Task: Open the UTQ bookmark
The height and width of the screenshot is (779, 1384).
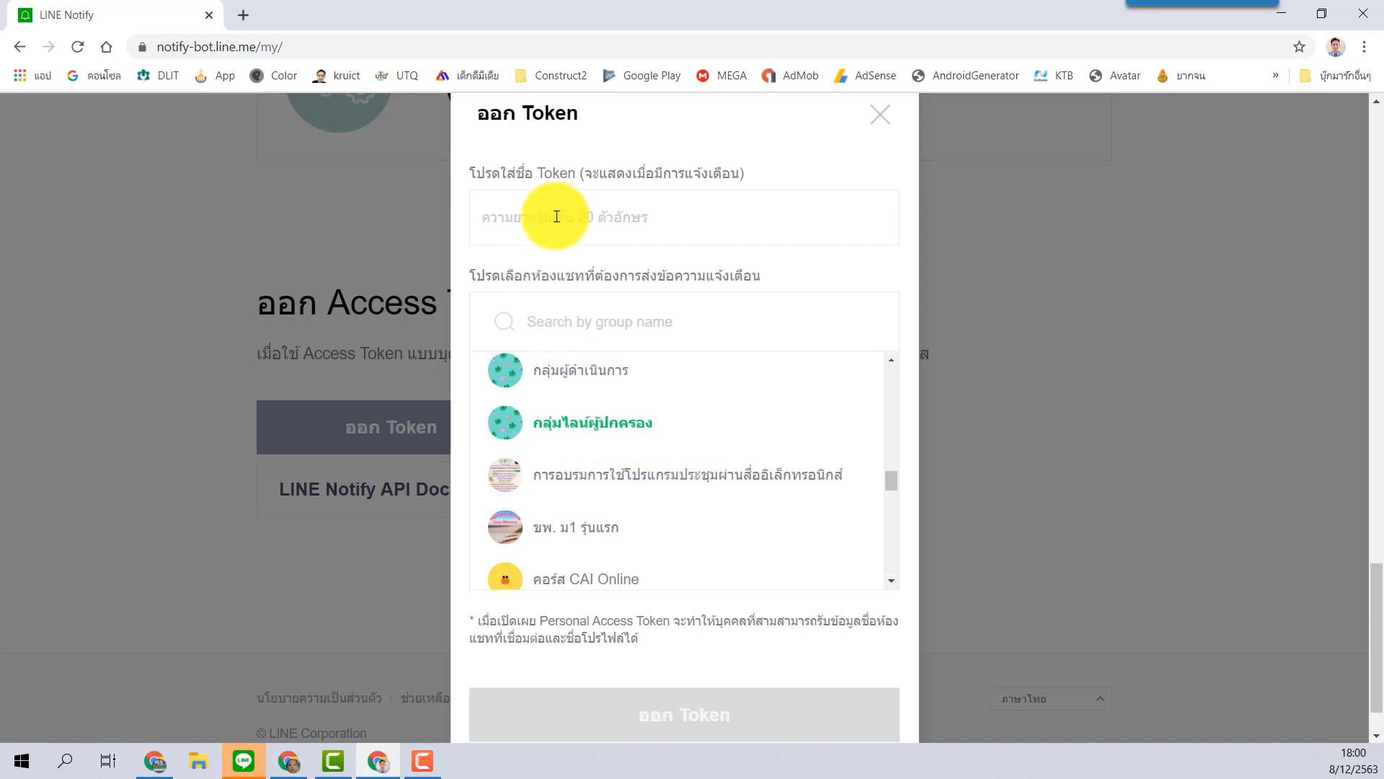Action: click(x=396, y=76)
